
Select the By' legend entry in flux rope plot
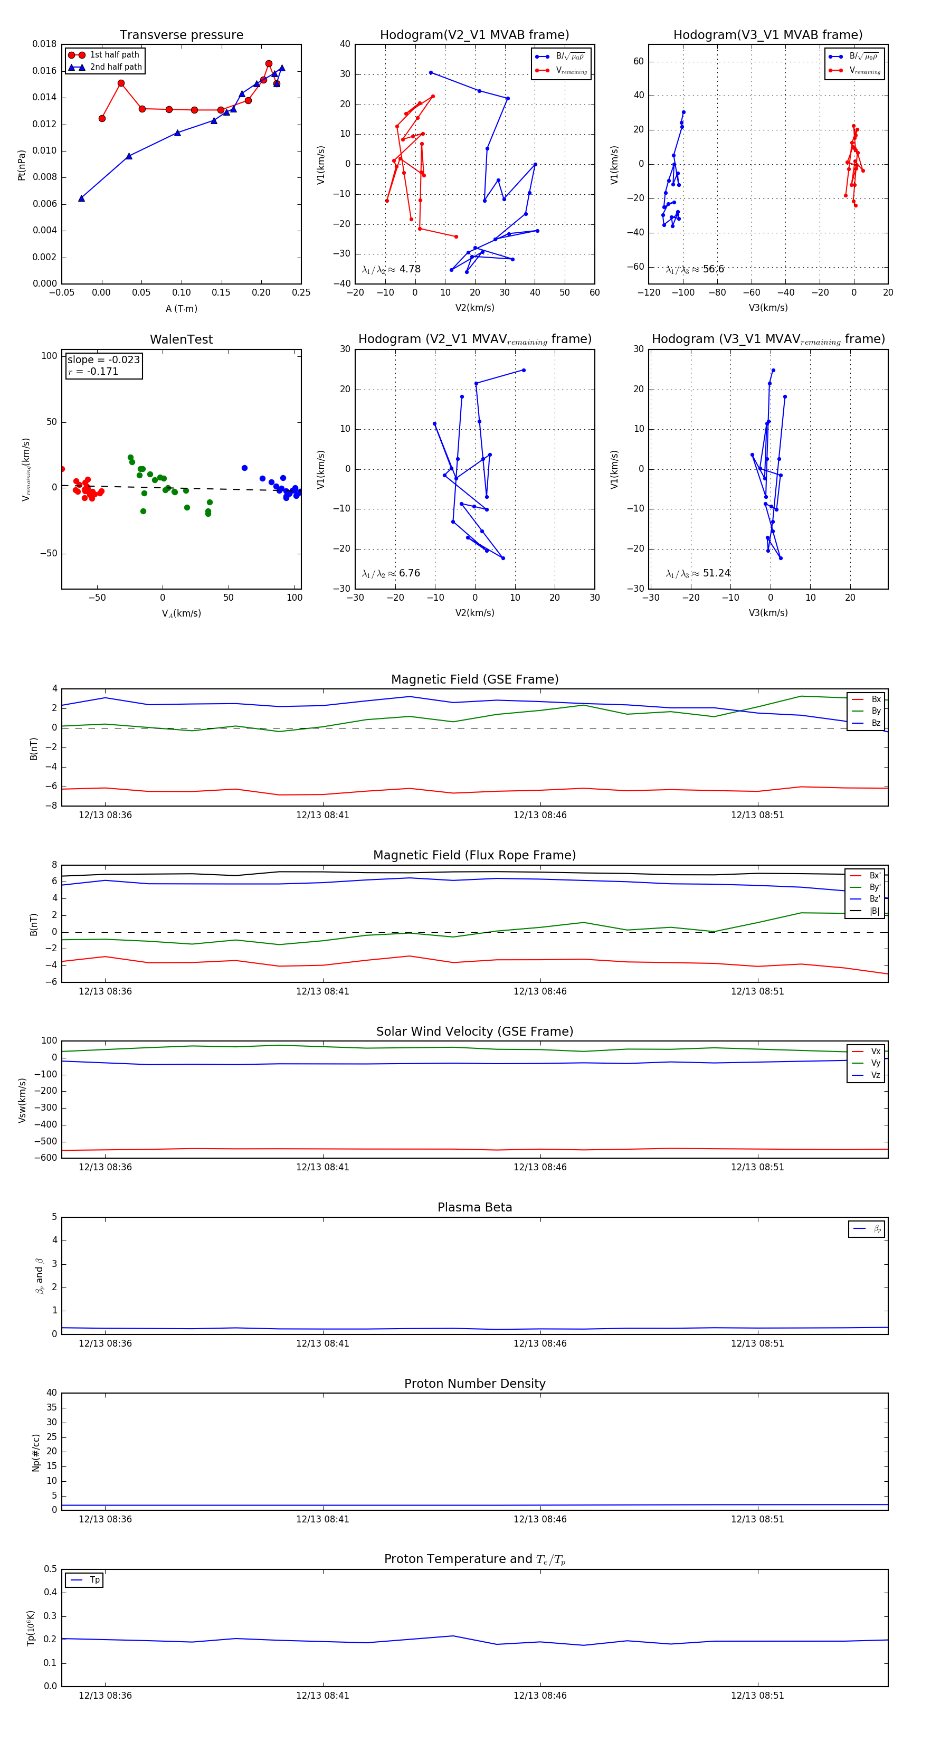(x=866, y=887)
